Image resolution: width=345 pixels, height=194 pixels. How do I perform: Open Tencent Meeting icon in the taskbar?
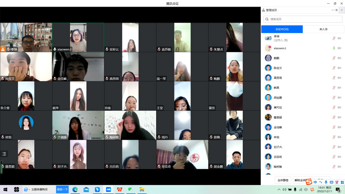pyautogui.click(x=108, y=189)
